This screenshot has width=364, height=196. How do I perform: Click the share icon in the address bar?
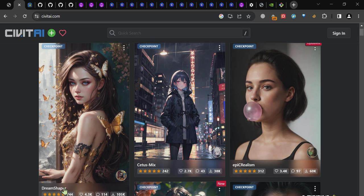tap(239, 16)
